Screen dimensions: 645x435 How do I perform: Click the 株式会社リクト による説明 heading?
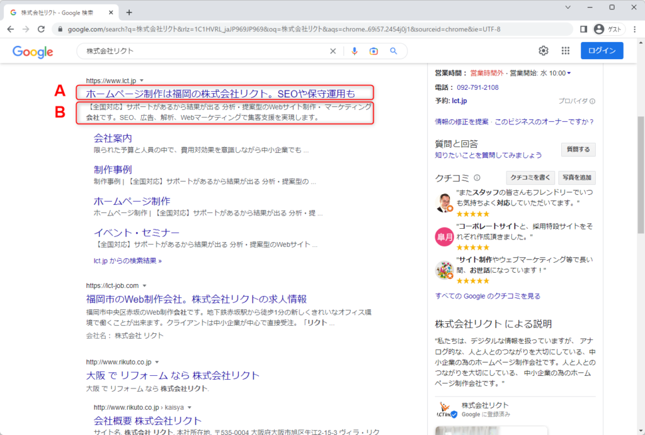(493, 324)
